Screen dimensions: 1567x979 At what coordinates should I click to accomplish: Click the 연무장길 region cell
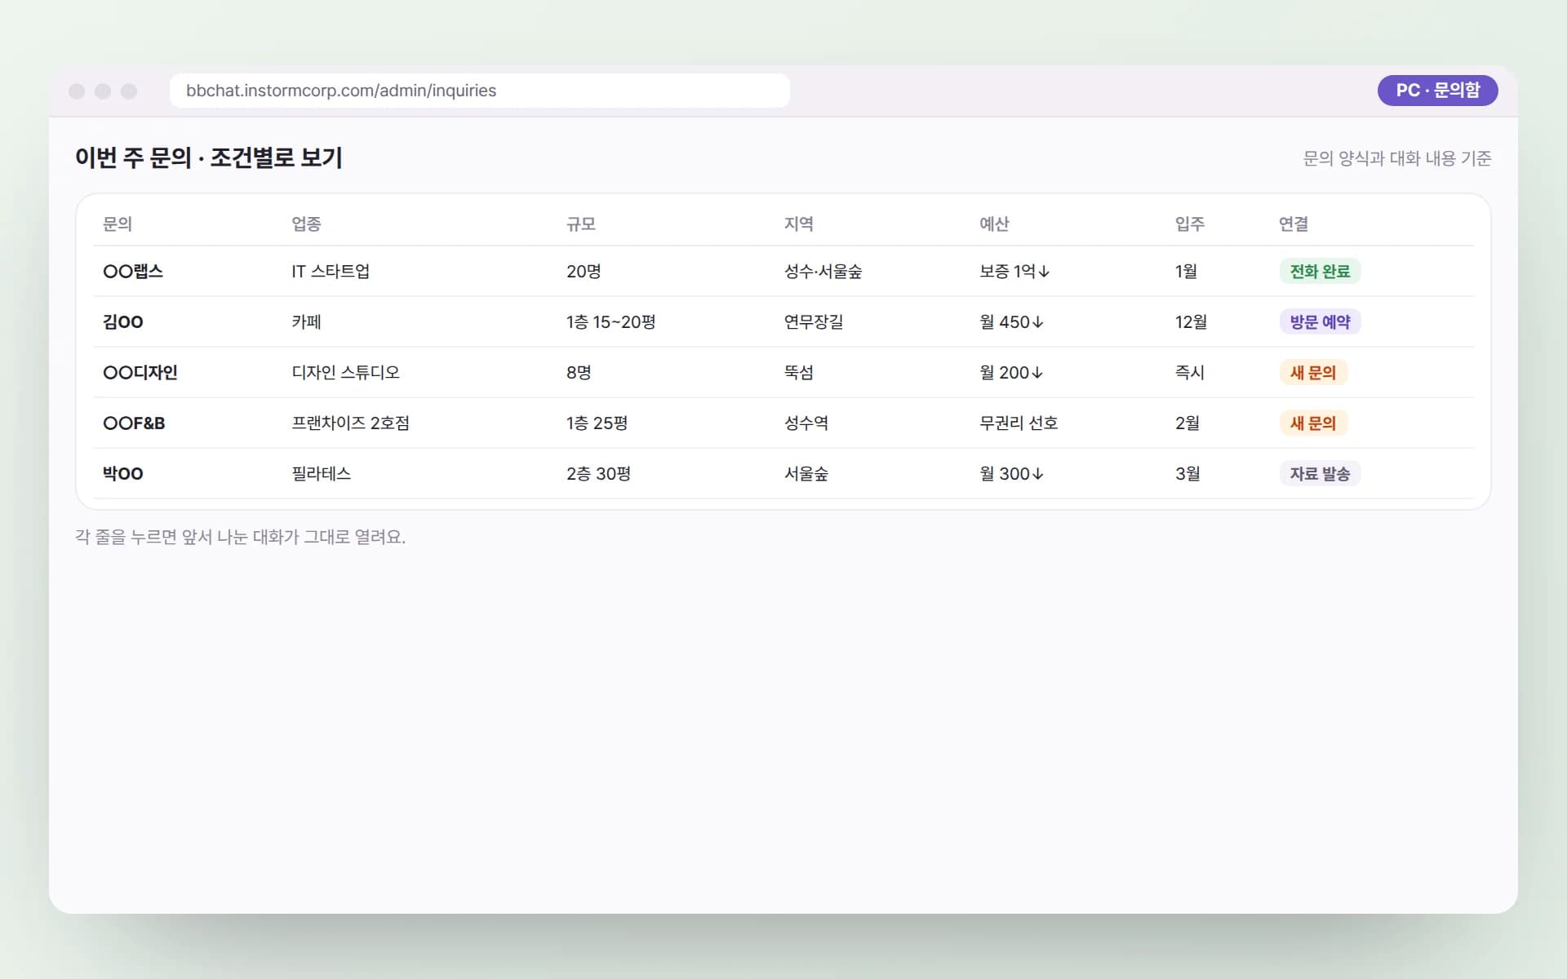(x=814, y=321)
